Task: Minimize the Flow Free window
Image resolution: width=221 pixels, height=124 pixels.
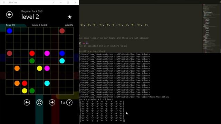Action: pyautogui.click(x=61, y=2)
